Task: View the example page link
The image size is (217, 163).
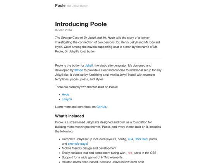Action: (x=77, y=144)
